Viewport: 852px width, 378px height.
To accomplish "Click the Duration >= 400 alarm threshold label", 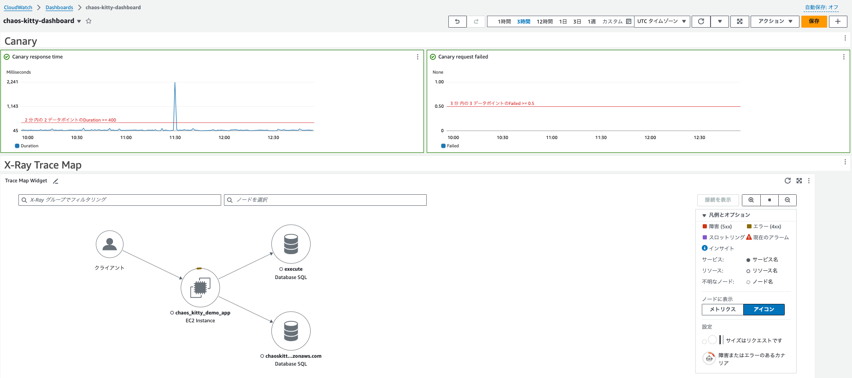I will pos(71,120).
